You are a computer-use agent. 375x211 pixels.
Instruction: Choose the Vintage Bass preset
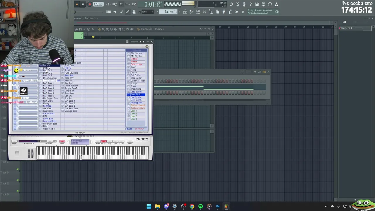click(x=71, y=111)
